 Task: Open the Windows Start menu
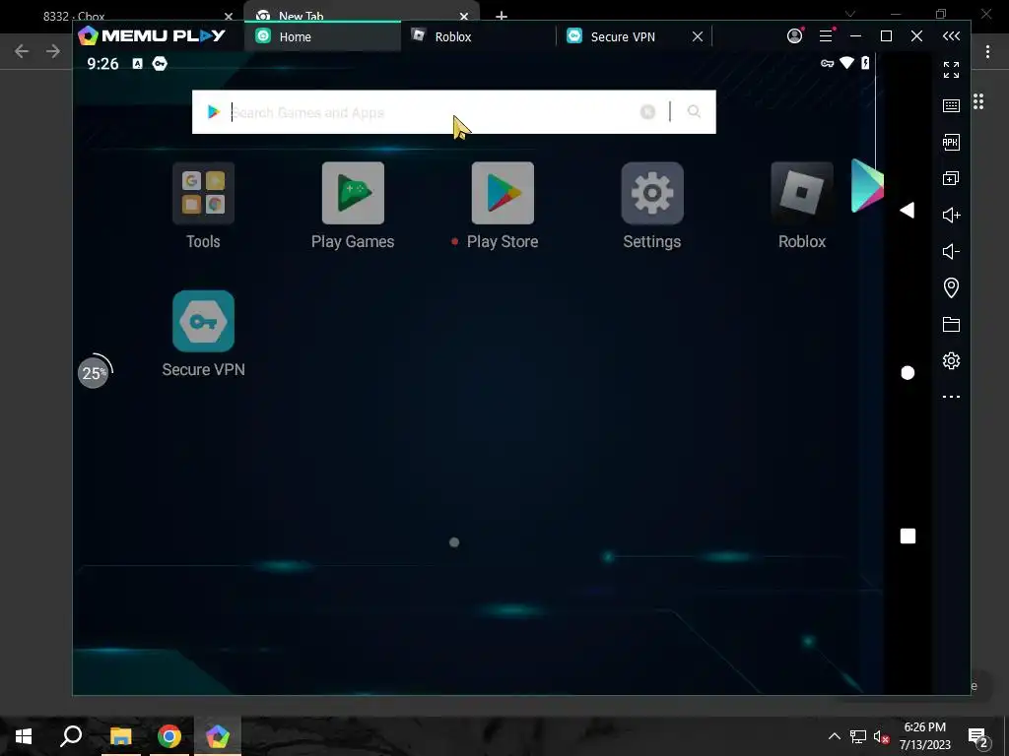tap(24, 736)
